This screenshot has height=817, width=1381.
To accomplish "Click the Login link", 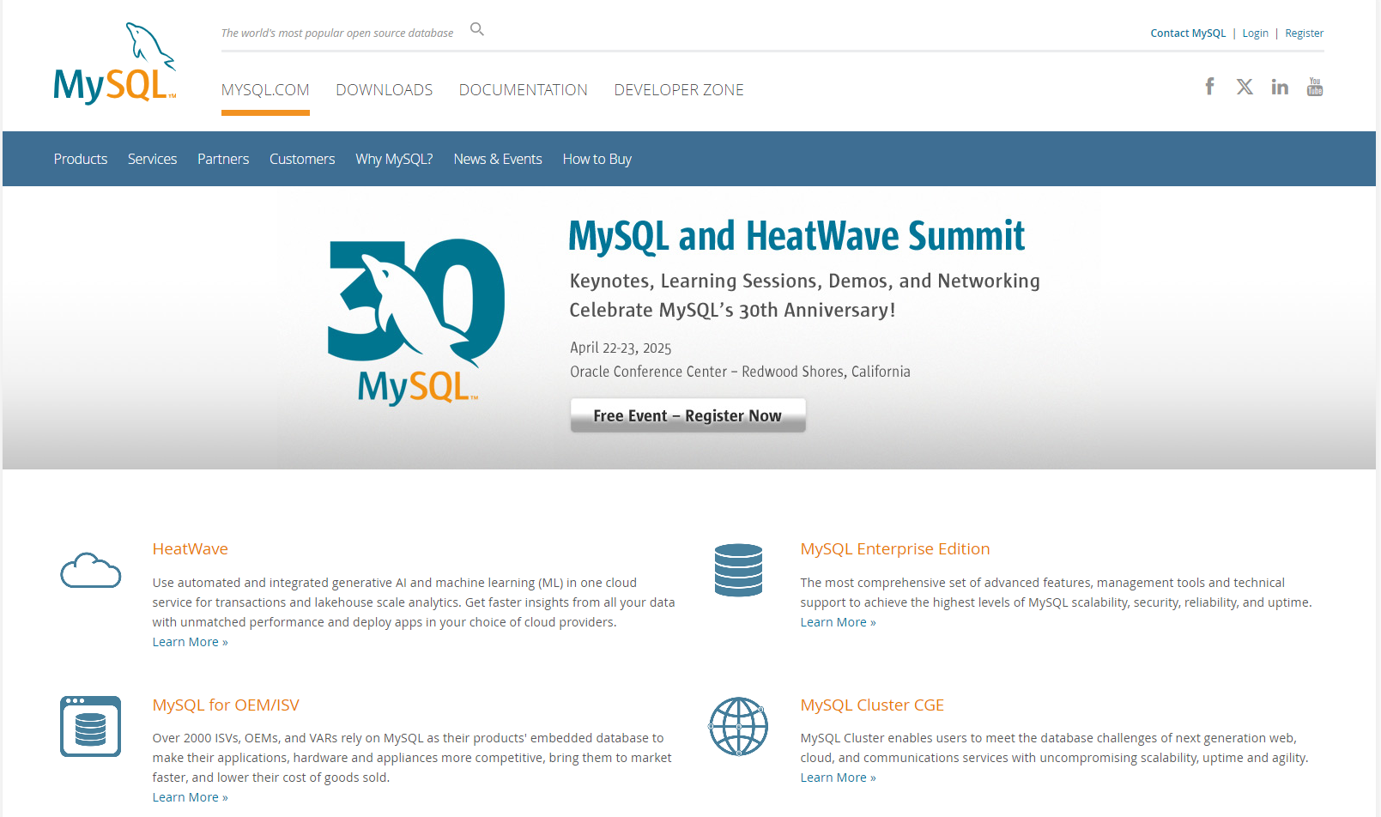I will 1255,33.
